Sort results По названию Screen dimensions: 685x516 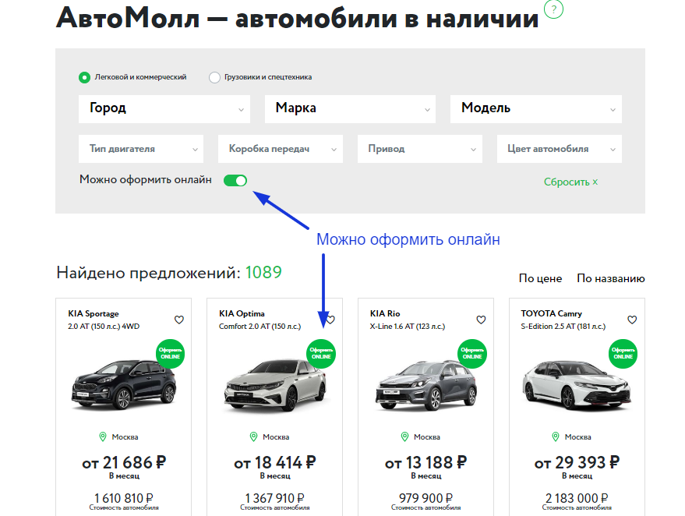coord(610,278)
